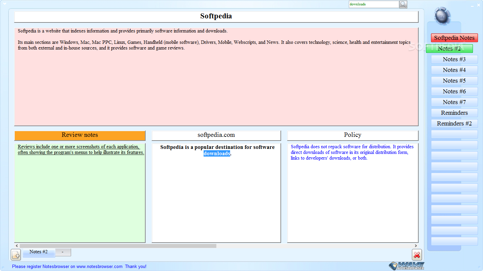The height and width of the screenshot is (271, 483).
Task: Open the Reminders tab
Action: pos(454,113)
